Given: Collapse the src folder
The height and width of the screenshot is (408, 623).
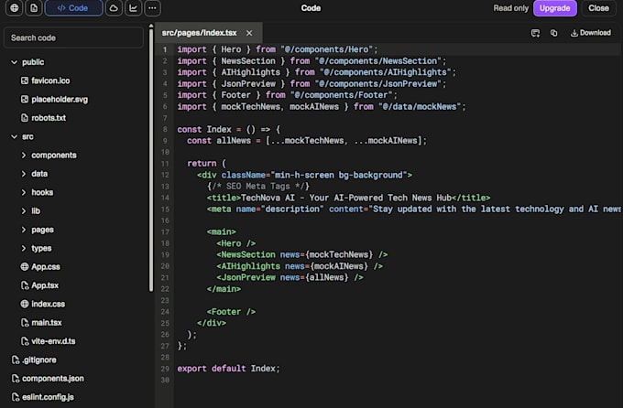Looking at the screenshot, I should 15,136.
